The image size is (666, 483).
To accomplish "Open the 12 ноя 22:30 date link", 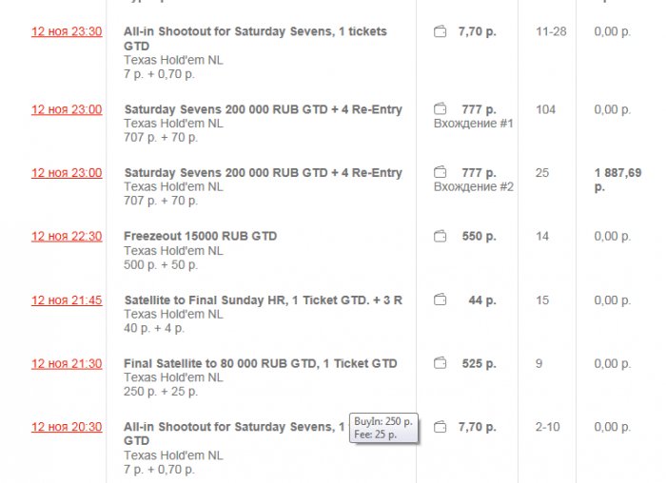I will 67,237.
